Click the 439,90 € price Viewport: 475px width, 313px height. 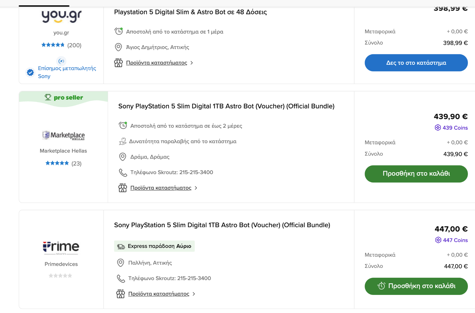pos(451,116)
